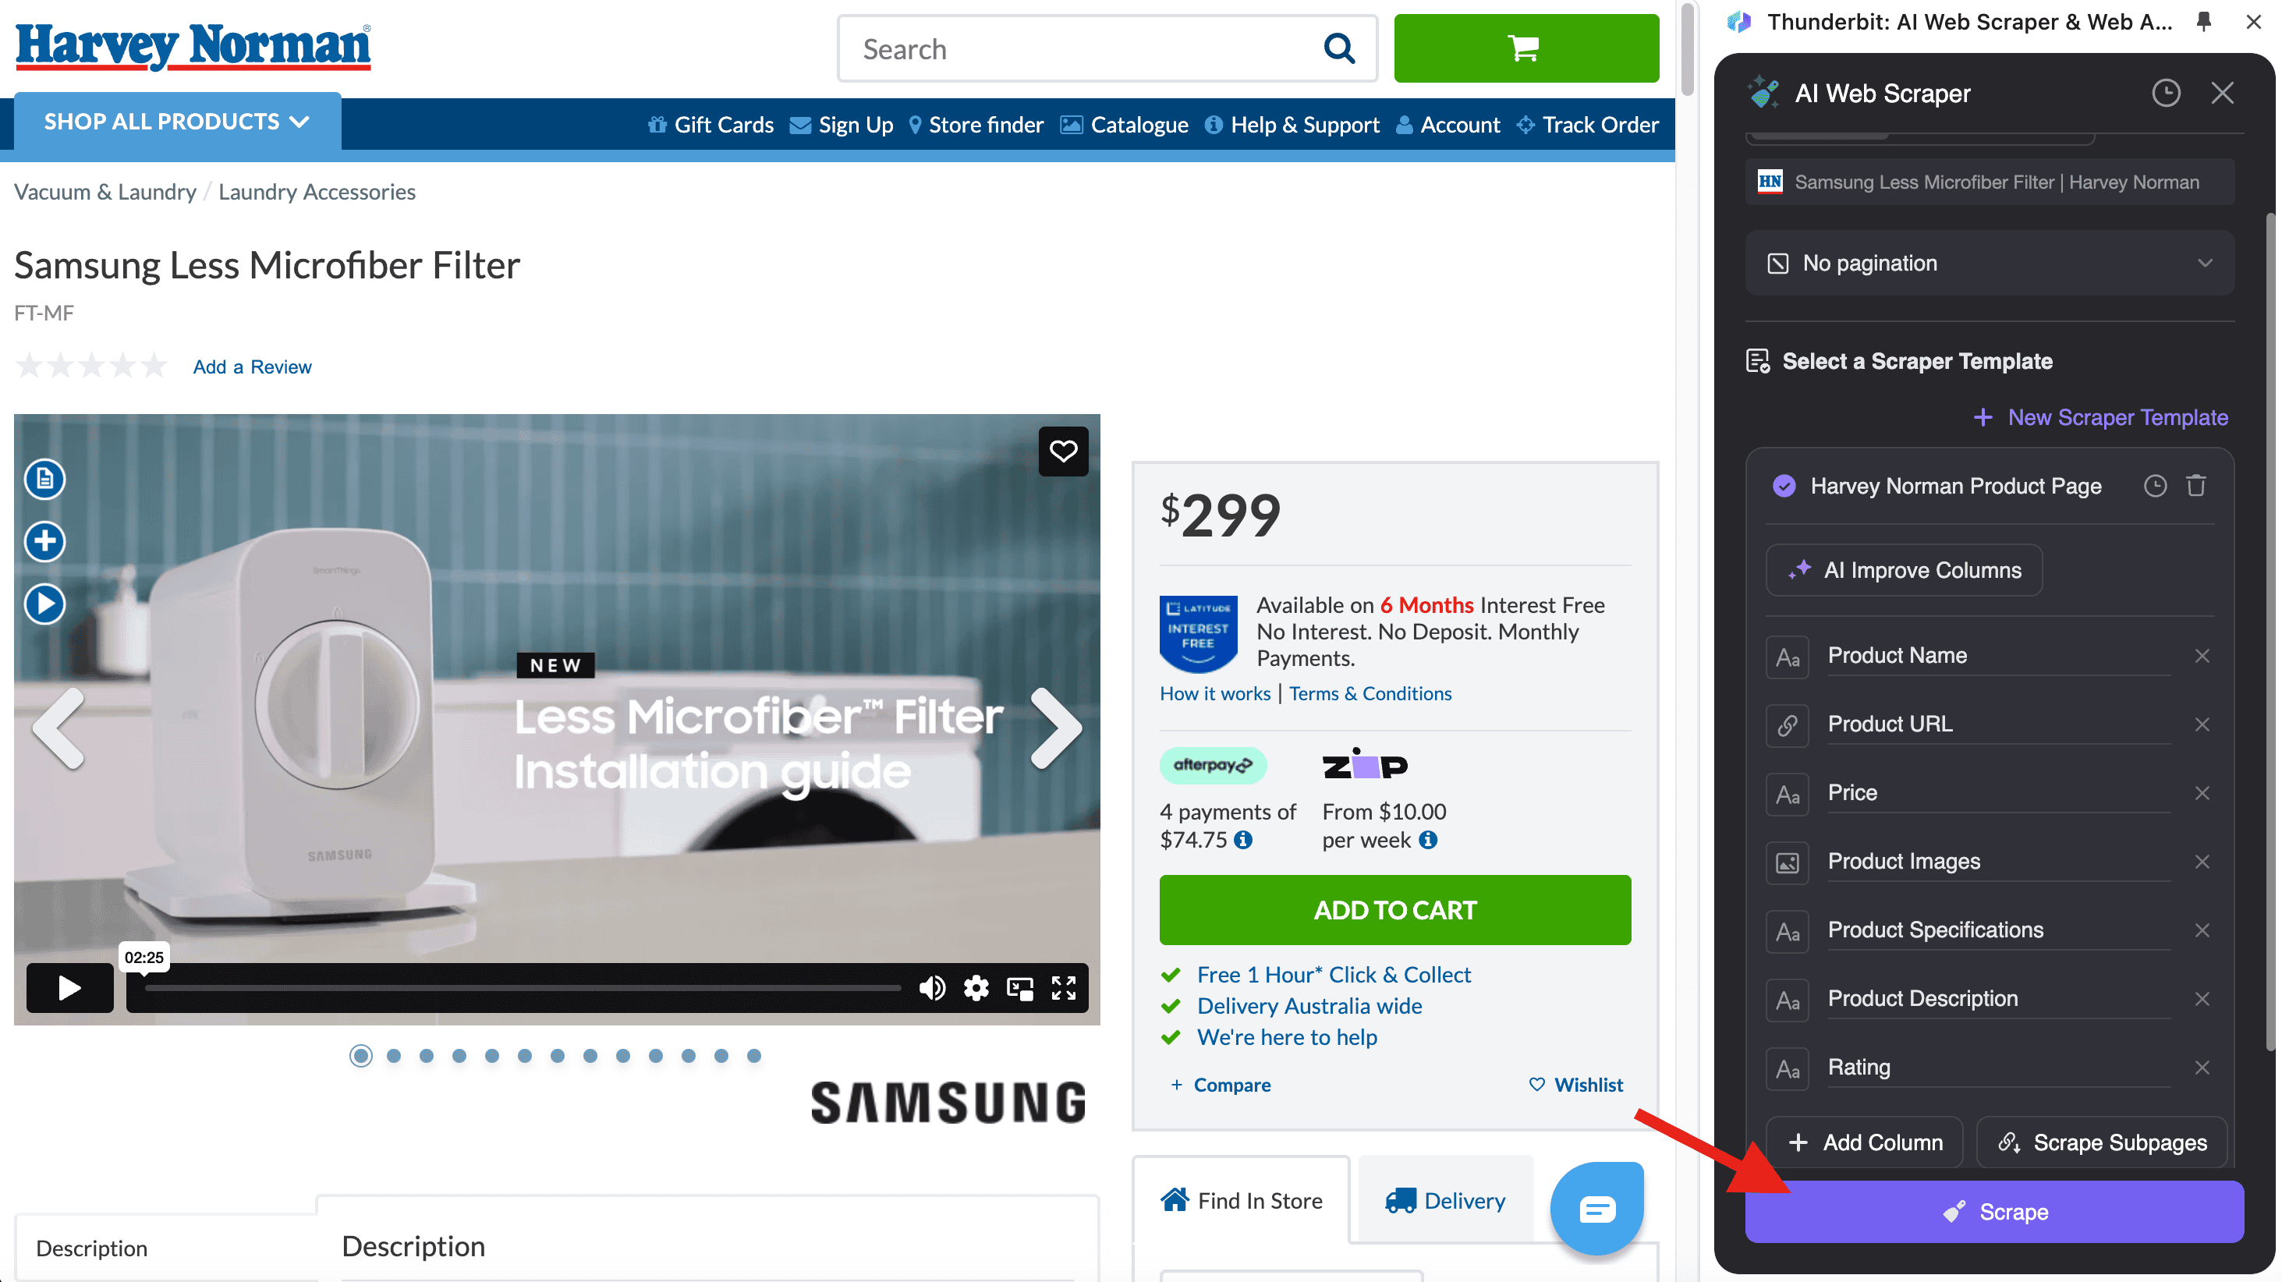Image resolution: width=2282 pixels, height=1282 pixels.
Task: Pin the Thunderbit side panel
Action: pos(2203,22)
